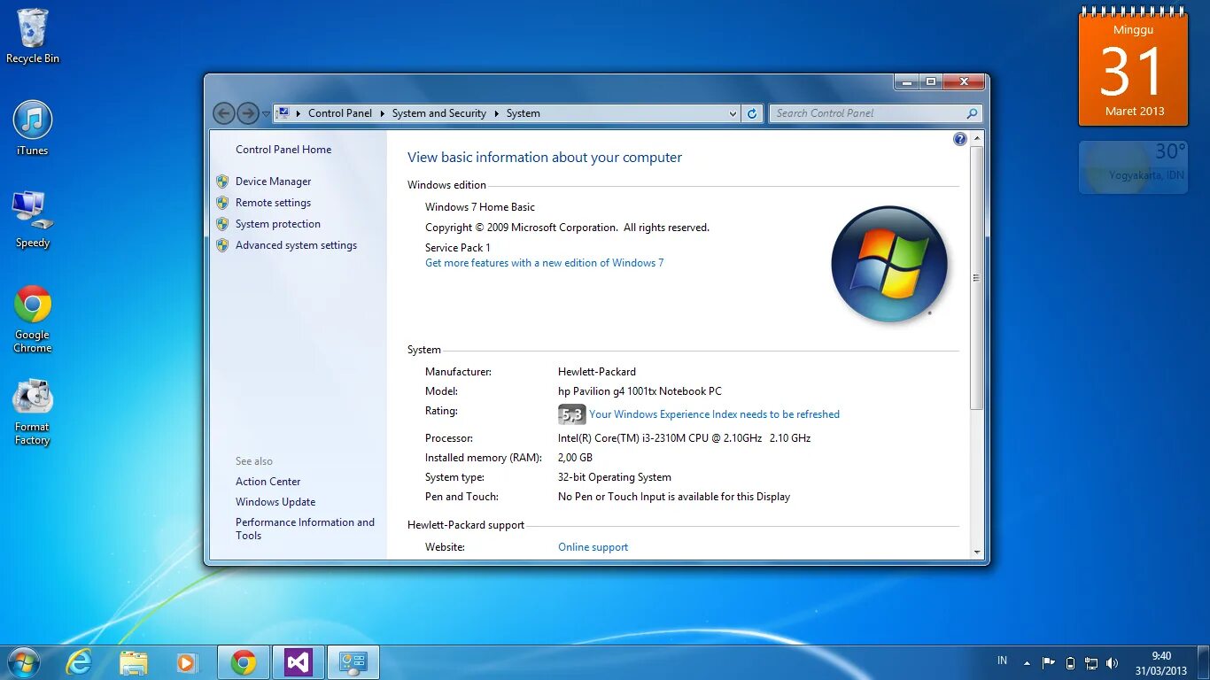Select the Control Panel taskbar button

coord(353,662)
